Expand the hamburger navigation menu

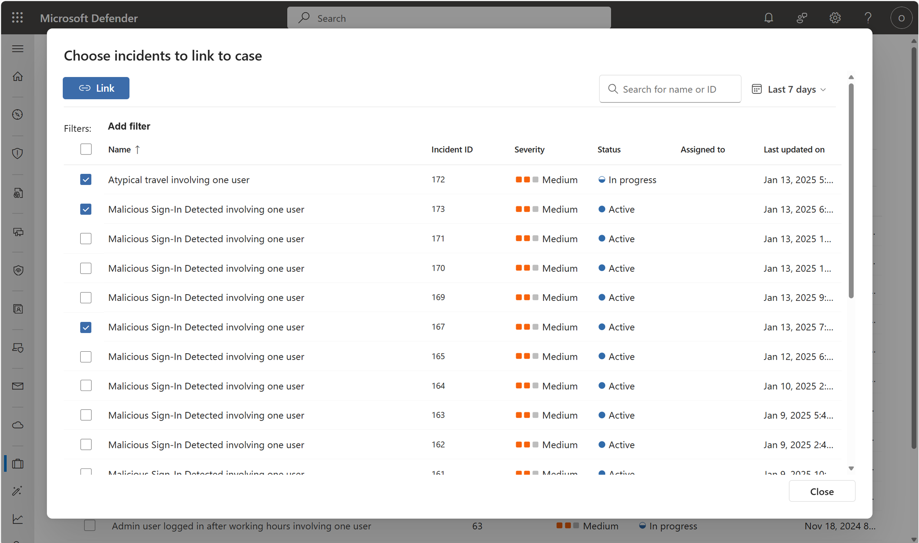pos(18,49)
